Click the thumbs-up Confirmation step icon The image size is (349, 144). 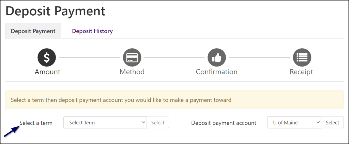tap(217, 58)
